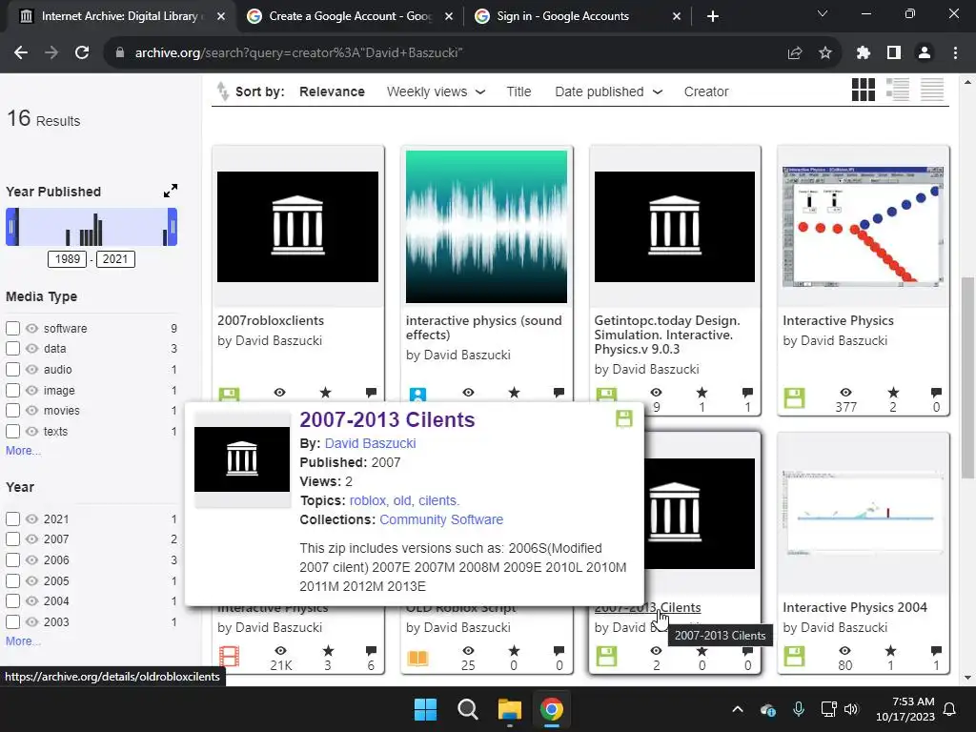
Task: Sort by Relevance
Action: (332, 91)
